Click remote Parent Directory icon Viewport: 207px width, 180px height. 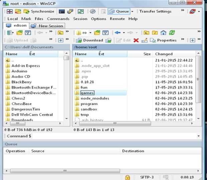pyautogui.click(x=147, y=33)
